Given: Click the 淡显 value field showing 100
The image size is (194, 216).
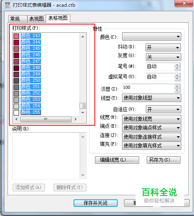Looking at the screenshot, I should click(x=148, y=88).
